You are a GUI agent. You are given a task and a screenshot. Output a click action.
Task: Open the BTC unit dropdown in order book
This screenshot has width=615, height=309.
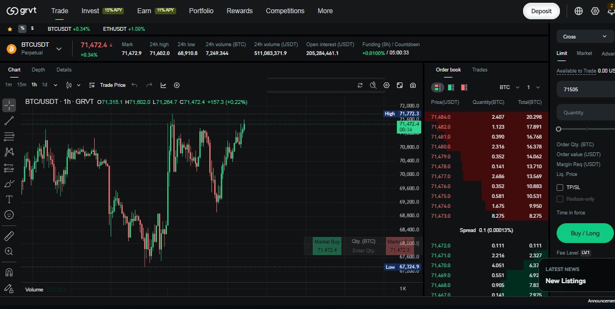509,87
